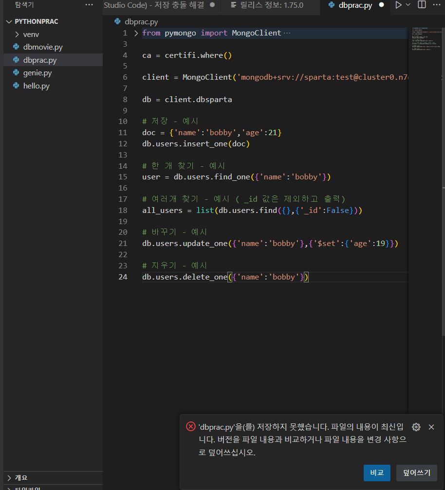The image size is (445, 490).
Task: Open editor more actions ellipsis
Action: click(437, 5)
